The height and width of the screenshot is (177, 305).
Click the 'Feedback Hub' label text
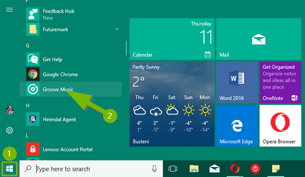pyautogui.click(x=58, y=11)
